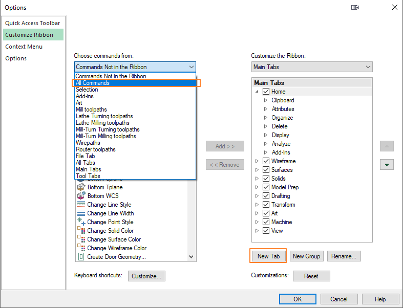
Task: Click the << Remove button
Action: click(225, 164)
